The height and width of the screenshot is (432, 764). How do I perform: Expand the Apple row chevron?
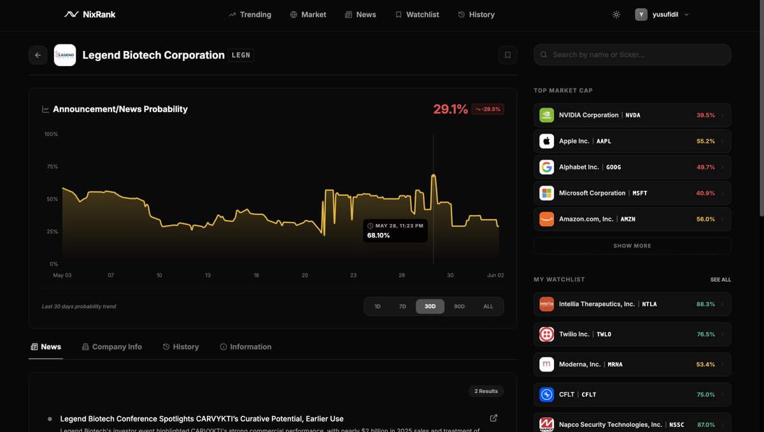tap(723, 141)
